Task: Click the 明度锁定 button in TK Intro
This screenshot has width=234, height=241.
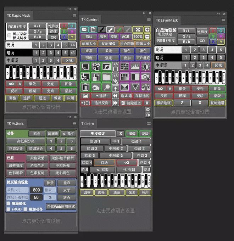Action: point(98,134)
